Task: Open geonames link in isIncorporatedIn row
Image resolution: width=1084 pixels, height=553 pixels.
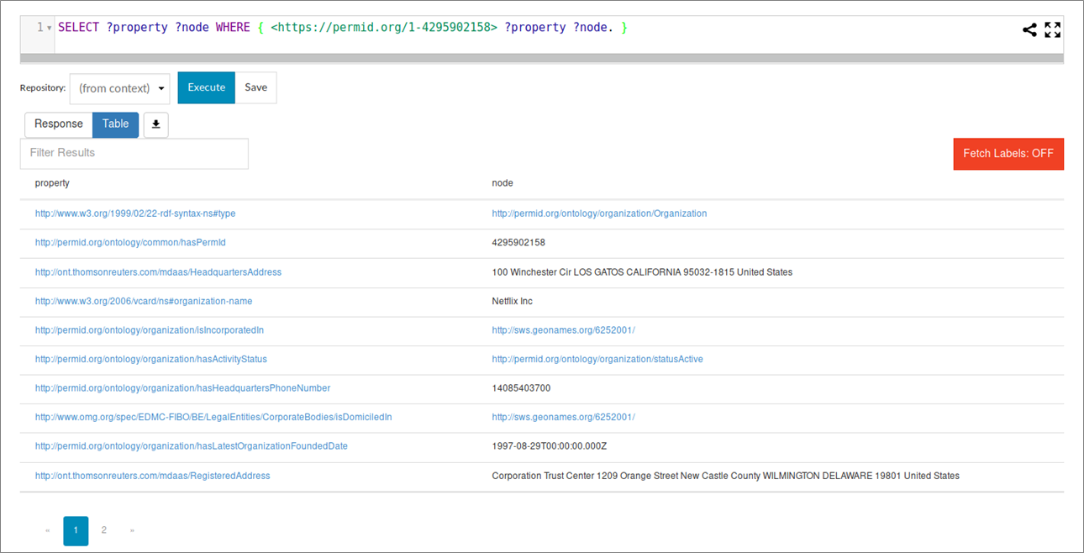Action: (x=563, y=330)
